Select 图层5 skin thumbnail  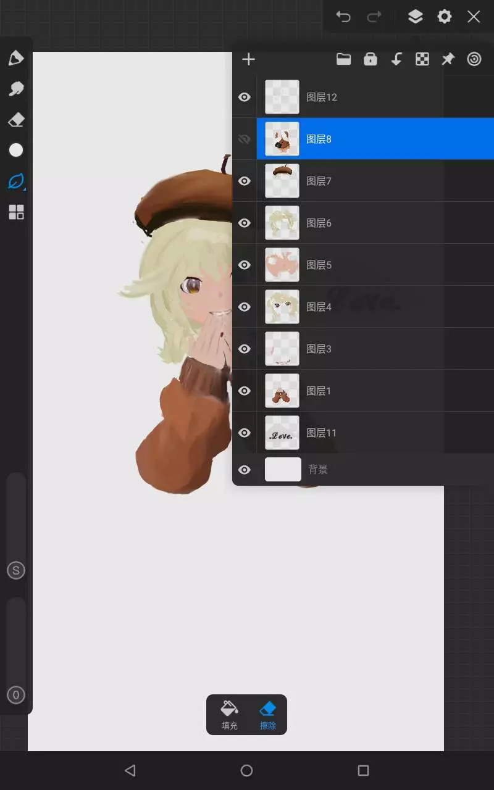click(x=282, y=265)
